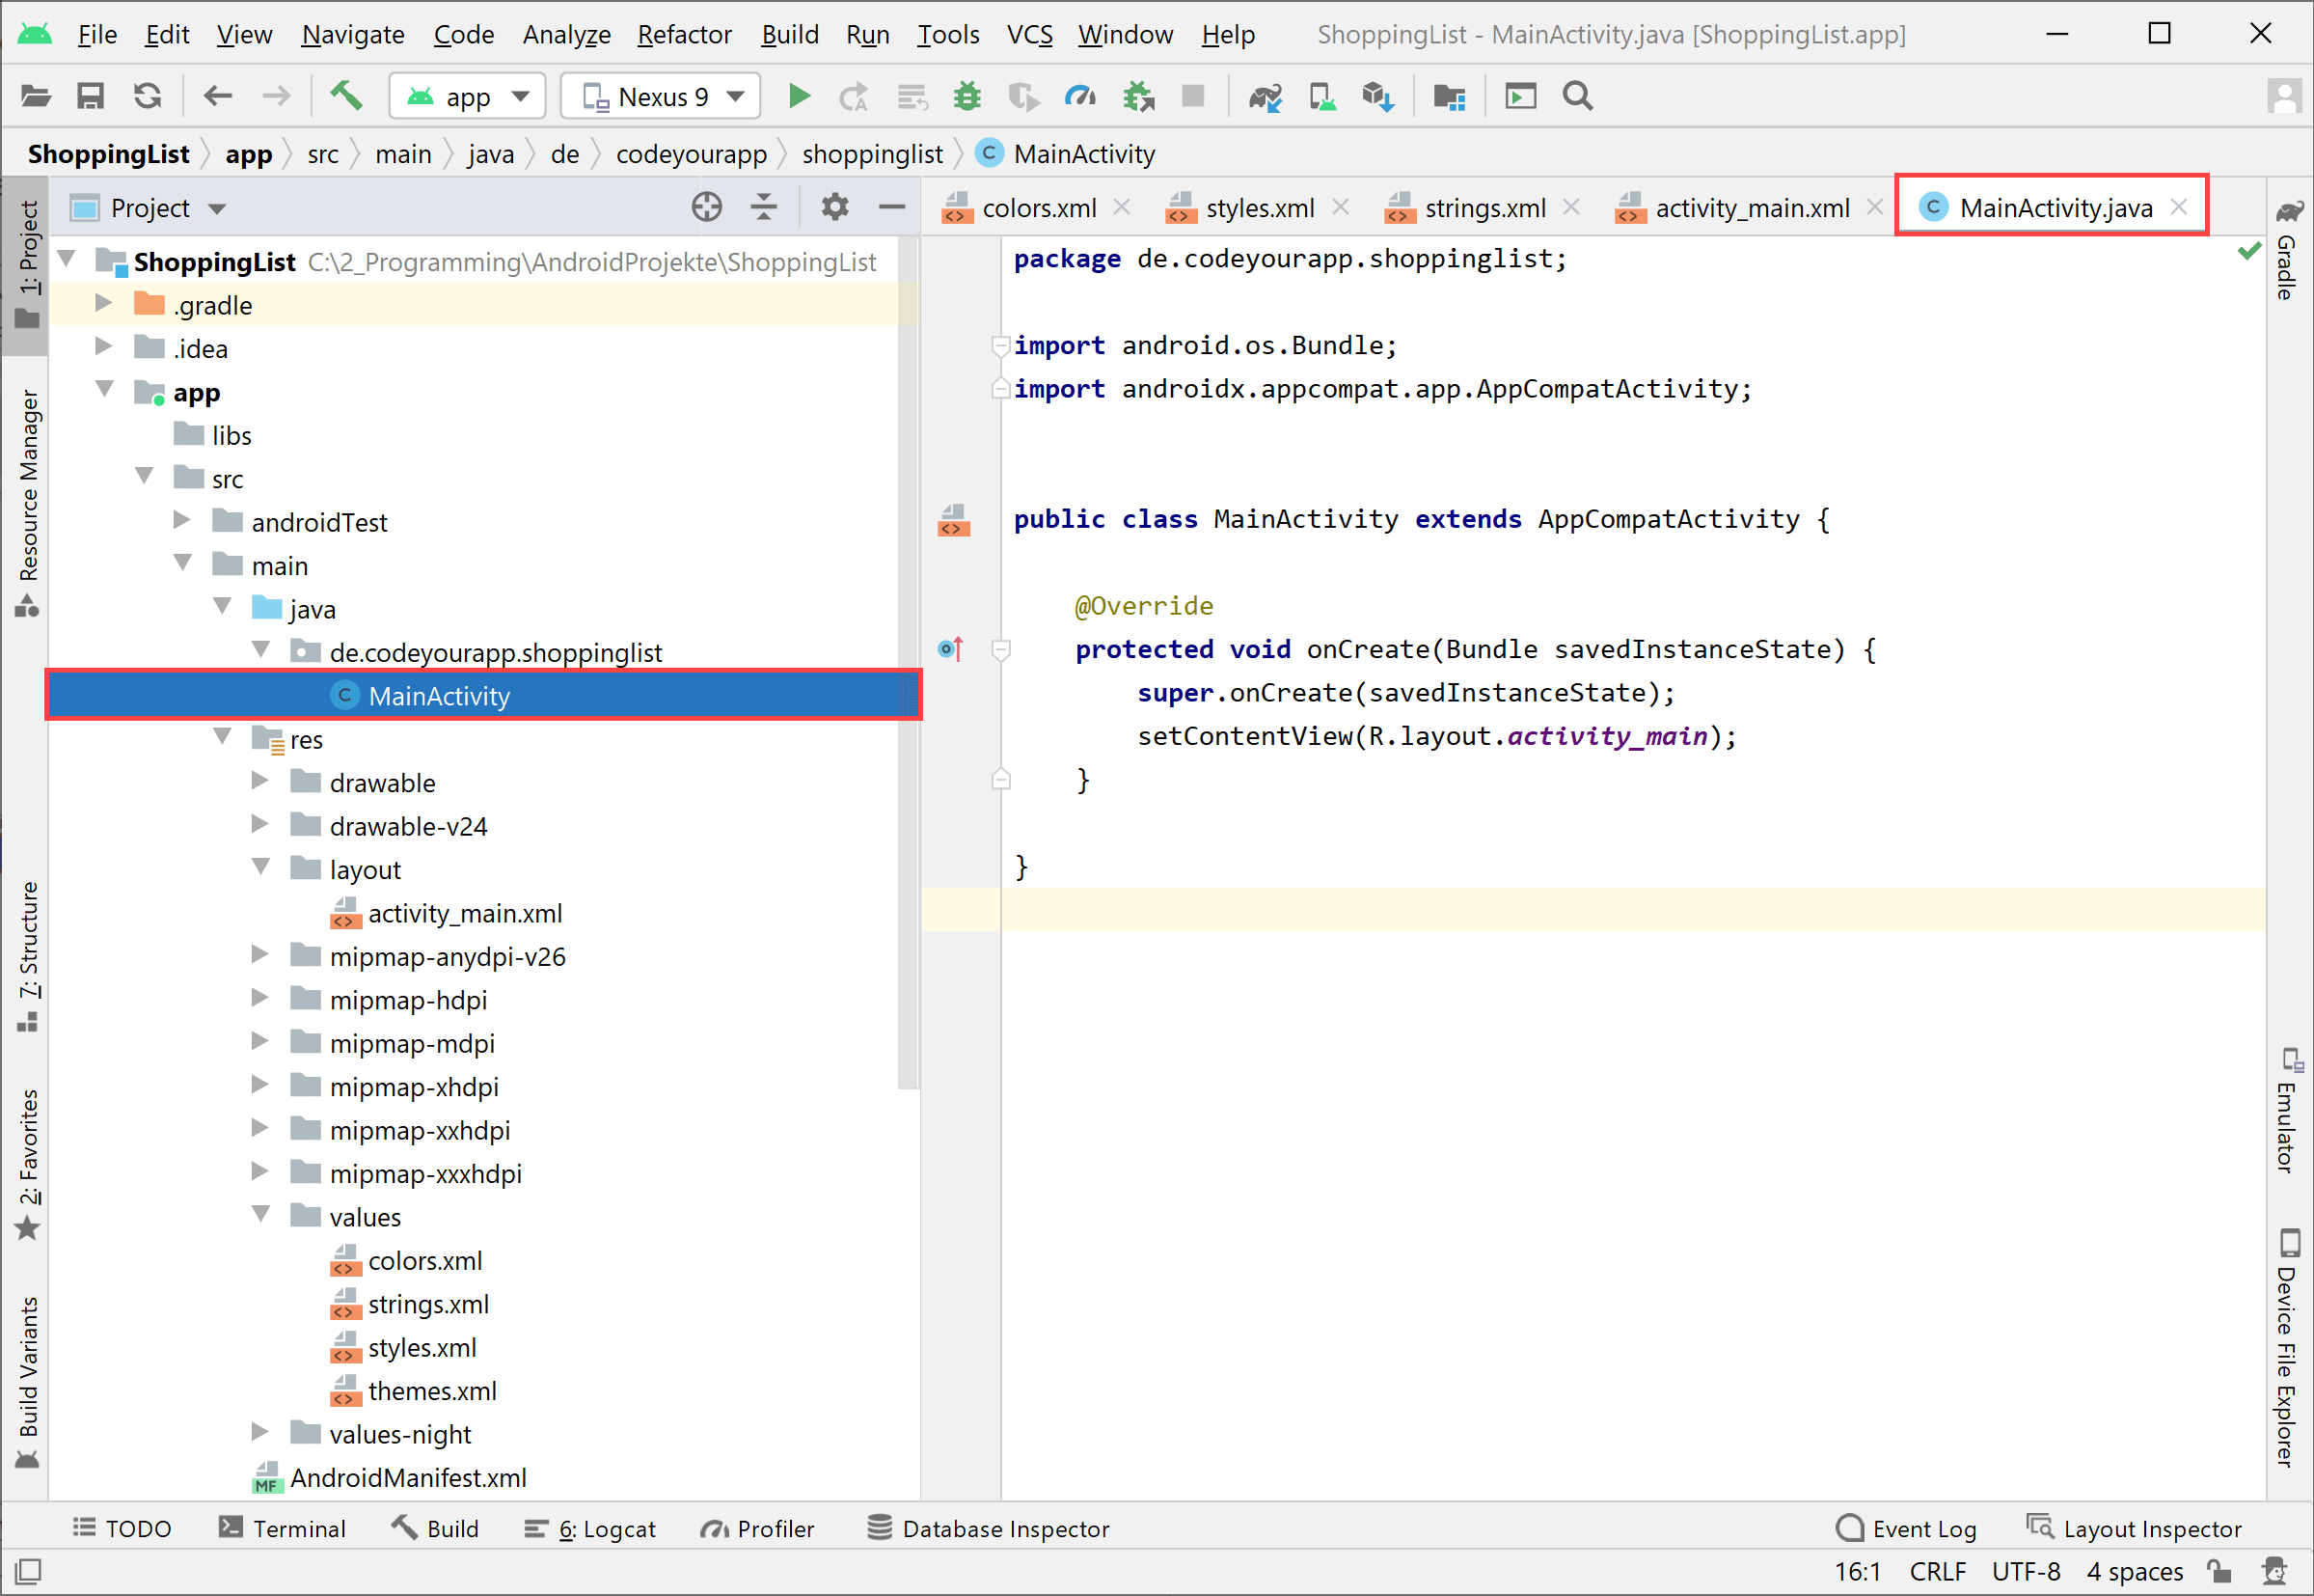Toggle the Structure side tab
Image resolution: width=2314 pixels, height=1596 pixels.
[x=28, y=957]
